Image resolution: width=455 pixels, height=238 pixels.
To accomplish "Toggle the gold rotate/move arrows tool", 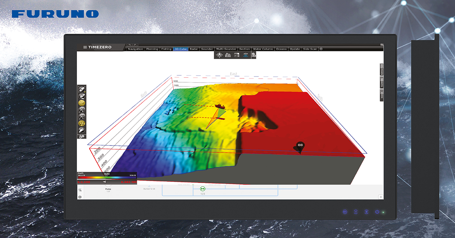I will (x=82, y=123).
